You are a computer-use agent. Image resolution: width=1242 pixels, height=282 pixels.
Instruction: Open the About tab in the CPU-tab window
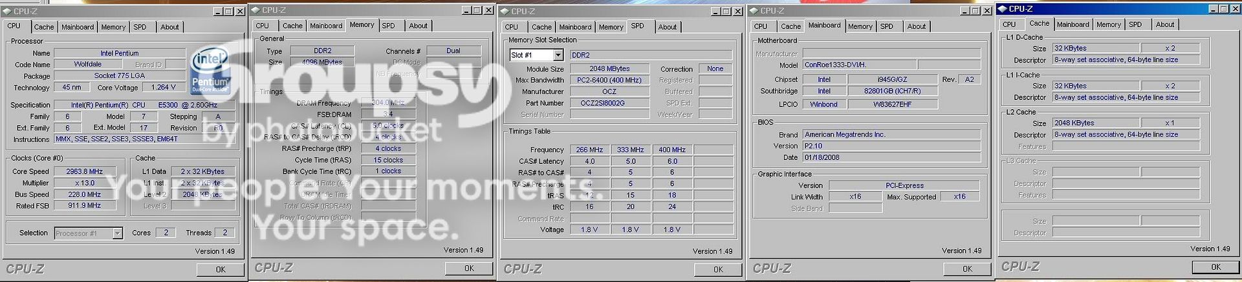click(169, 27)
